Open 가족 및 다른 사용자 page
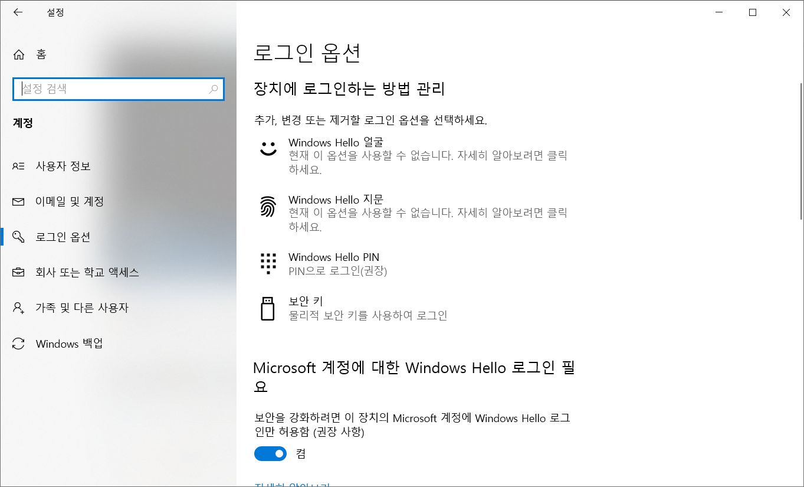Image resolution: width=804 pixels, height=487 pixels. (x=118, y=308)
